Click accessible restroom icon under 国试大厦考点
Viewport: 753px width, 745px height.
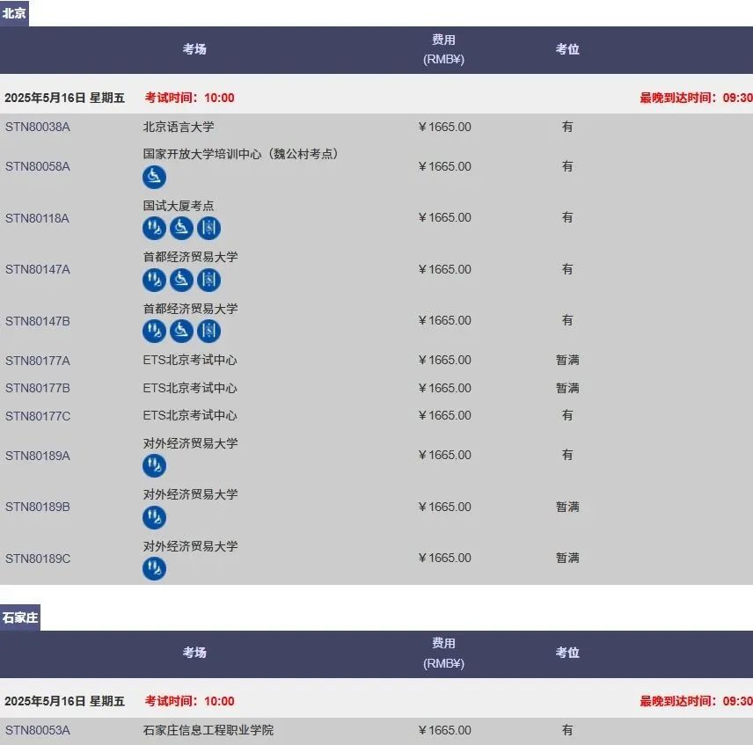tap(154, 229)
